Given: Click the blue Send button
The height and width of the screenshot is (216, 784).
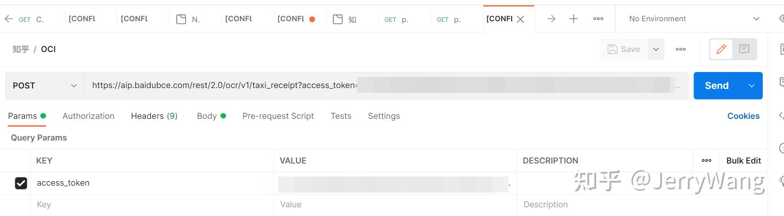Looking at the screenshot, I should (716, 85).
